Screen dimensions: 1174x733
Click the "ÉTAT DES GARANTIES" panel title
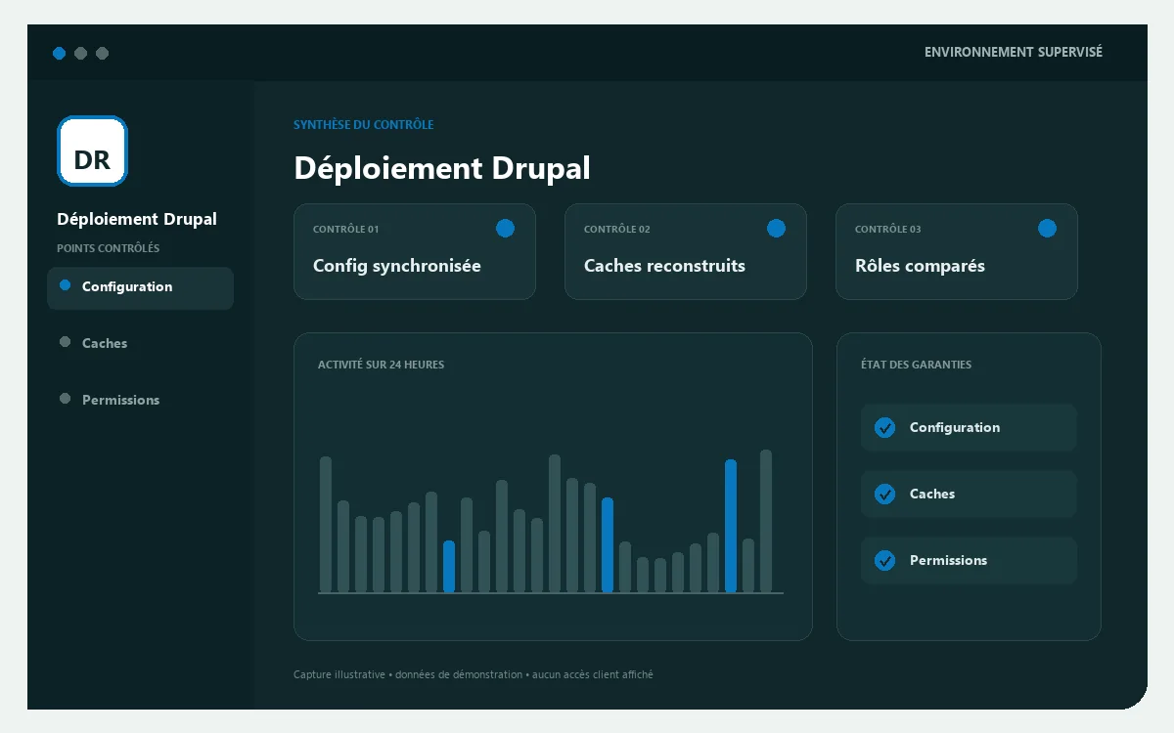916,365
